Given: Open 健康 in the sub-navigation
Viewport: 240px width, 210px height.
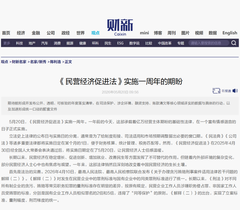Looking at the screenshot, I should [83, 43].
